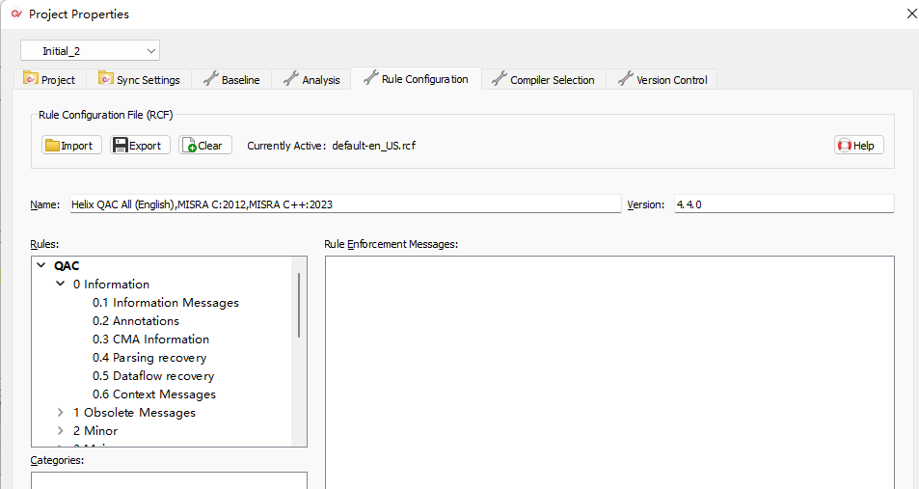
Task: Click the Clear icon in RCF section
Action: click(190, 146)
